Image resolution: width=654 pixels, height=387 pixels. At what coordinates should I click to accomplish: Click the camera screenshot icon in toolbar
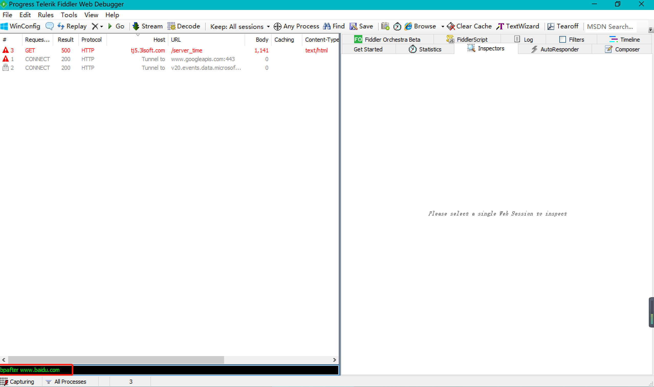385,26
